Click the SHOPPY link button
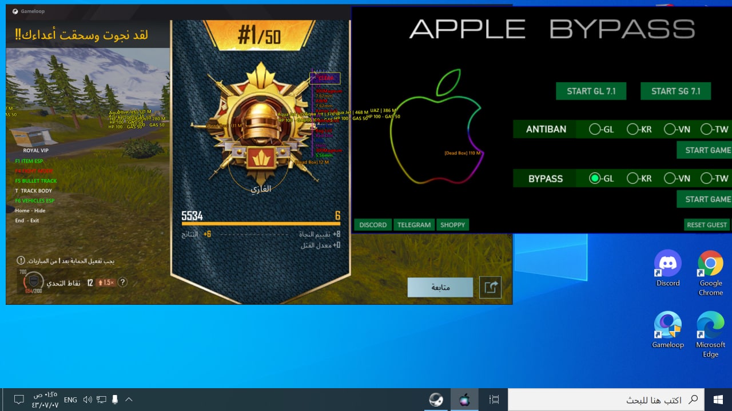732x411 pixels. click(453, 225)
